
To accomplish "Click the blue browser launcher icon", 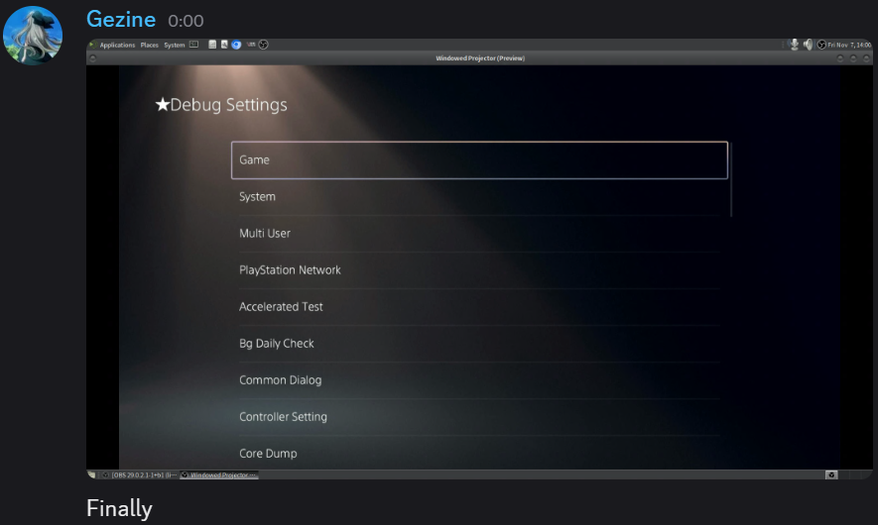I will click(236, 45).
